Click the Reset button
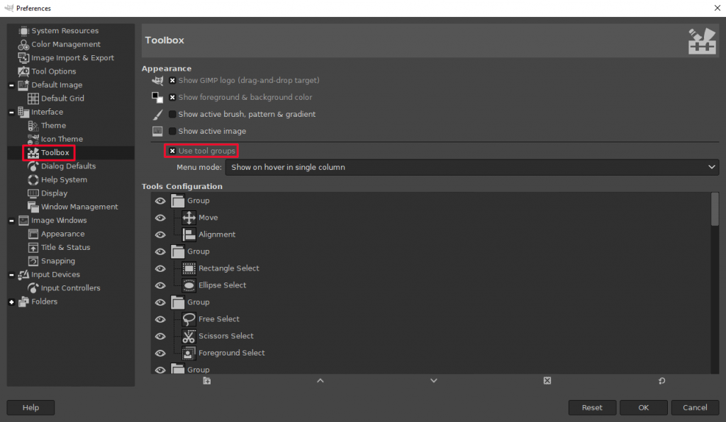This screenshot has width=726, height=422. coord(592,408)
